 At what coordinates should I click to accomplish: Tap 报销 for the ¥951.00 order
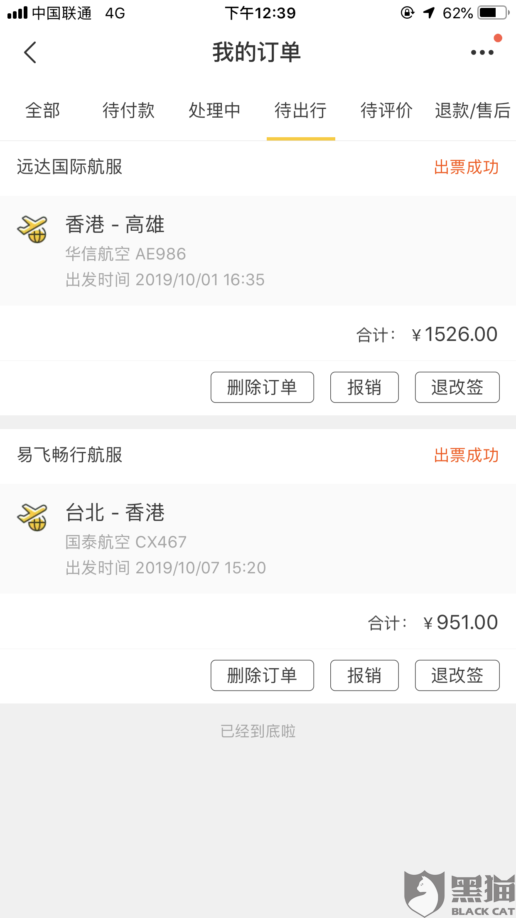[364, 675]
